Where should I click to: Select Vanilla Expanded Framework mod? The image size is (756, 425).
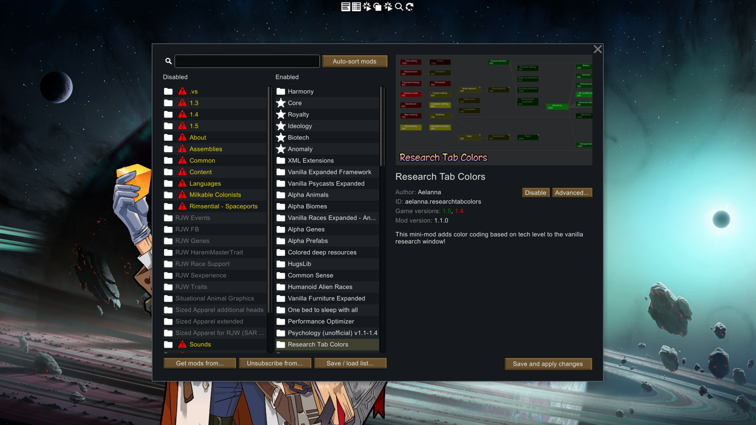(327, 172)
